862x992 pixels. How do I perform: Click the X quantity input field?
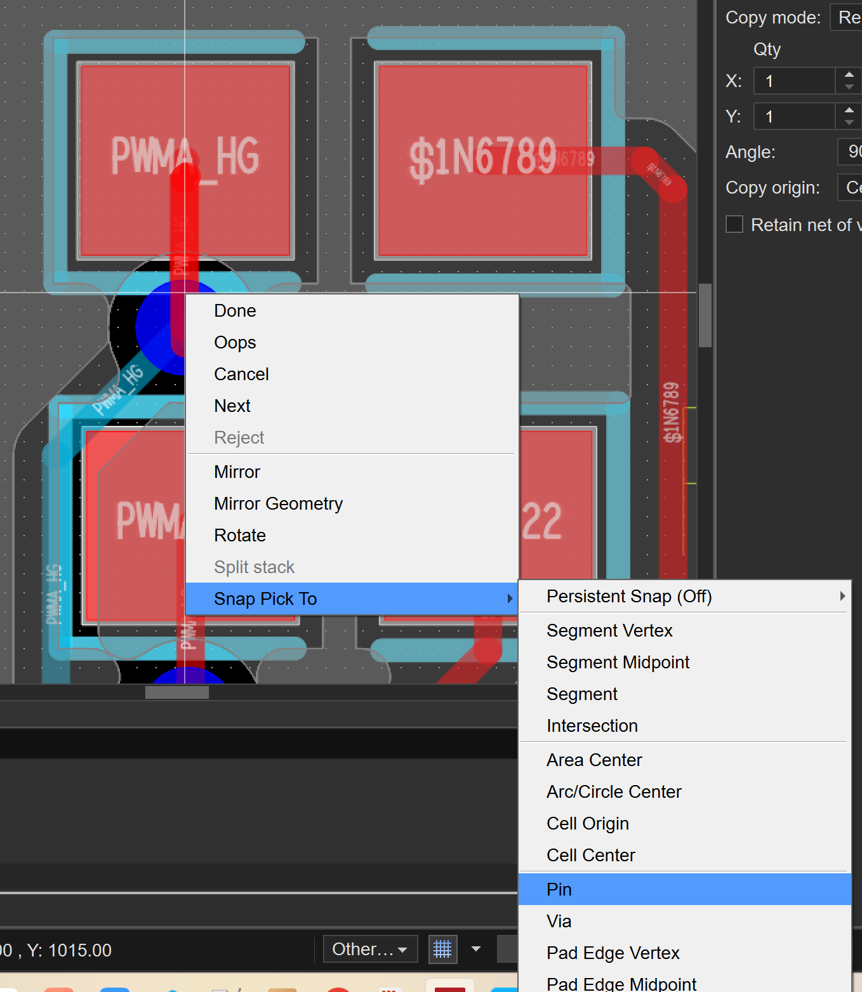pyautogui.click(x=794, y=81)
